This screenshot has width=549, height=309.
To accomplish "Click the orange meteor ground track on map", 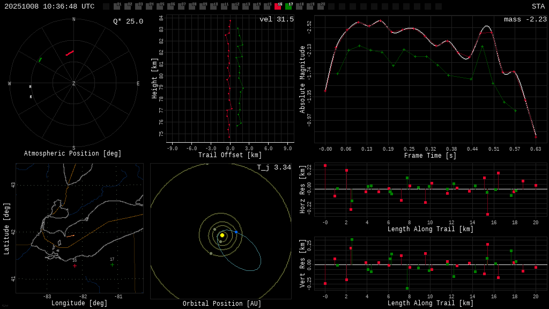I will click(70, 236).
